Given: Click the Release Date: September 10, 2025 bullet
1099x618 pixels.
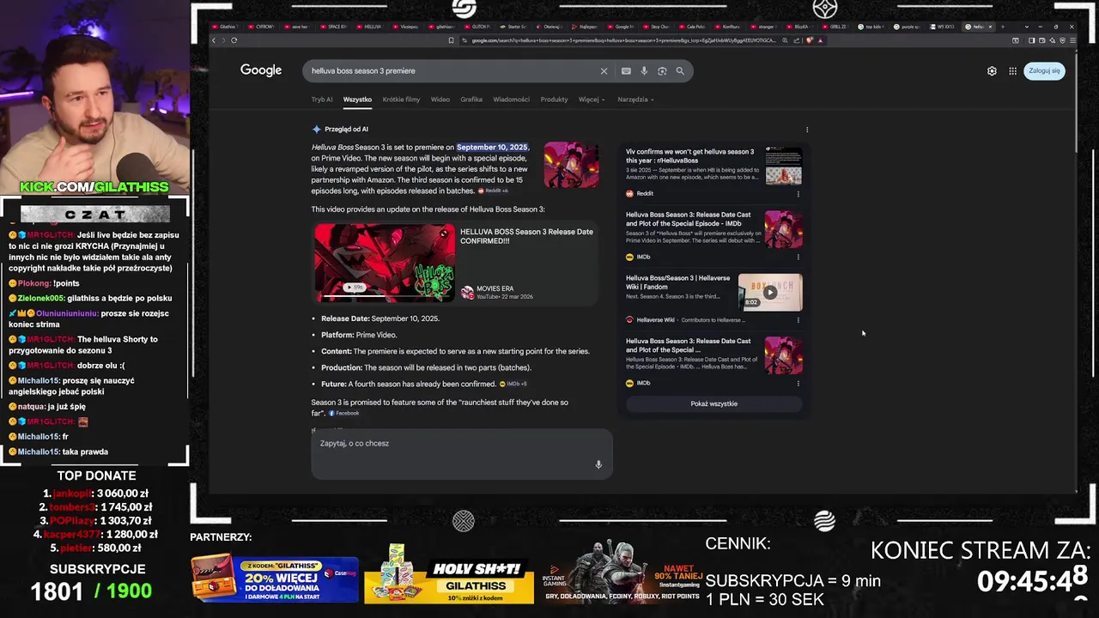Looking at the screenshot, I should tap(380, 318).
